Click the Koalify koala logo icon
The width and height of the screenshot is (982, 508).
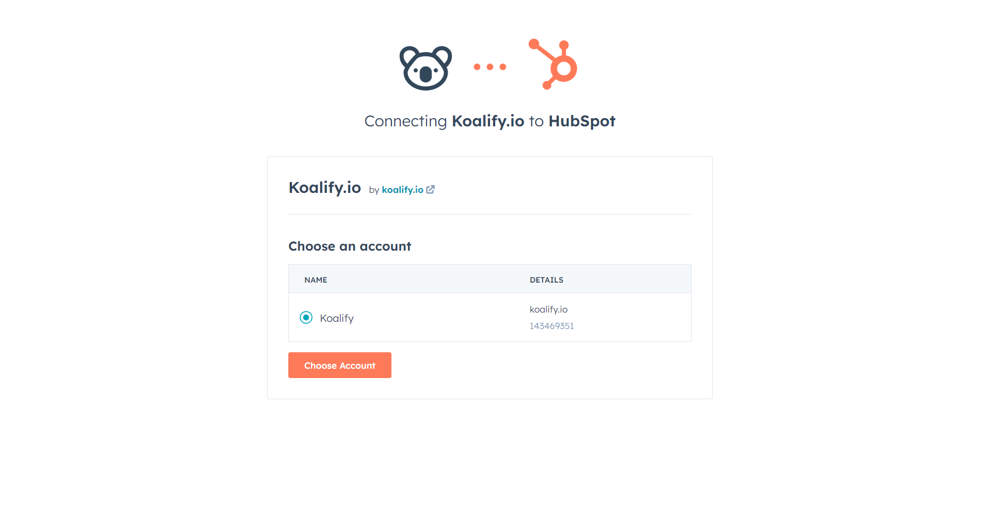[x=425, y=67]
